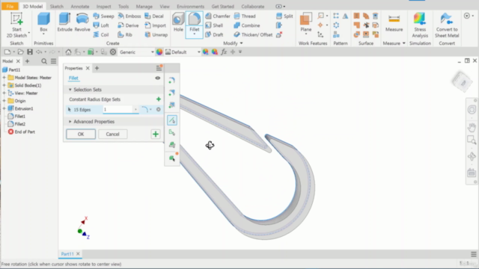The height and width of the screenshot is (269, 479).
Task: Open the Import command
Action: 156,25
